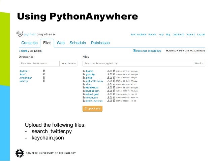Open keychain.json file name
The height and width of the screenshot is (161, 215).
pos(92,91)
